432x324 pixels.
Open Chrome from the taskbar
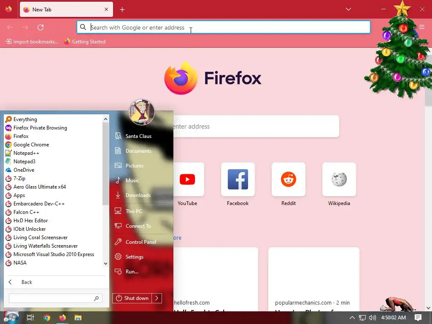pos(47,318)
